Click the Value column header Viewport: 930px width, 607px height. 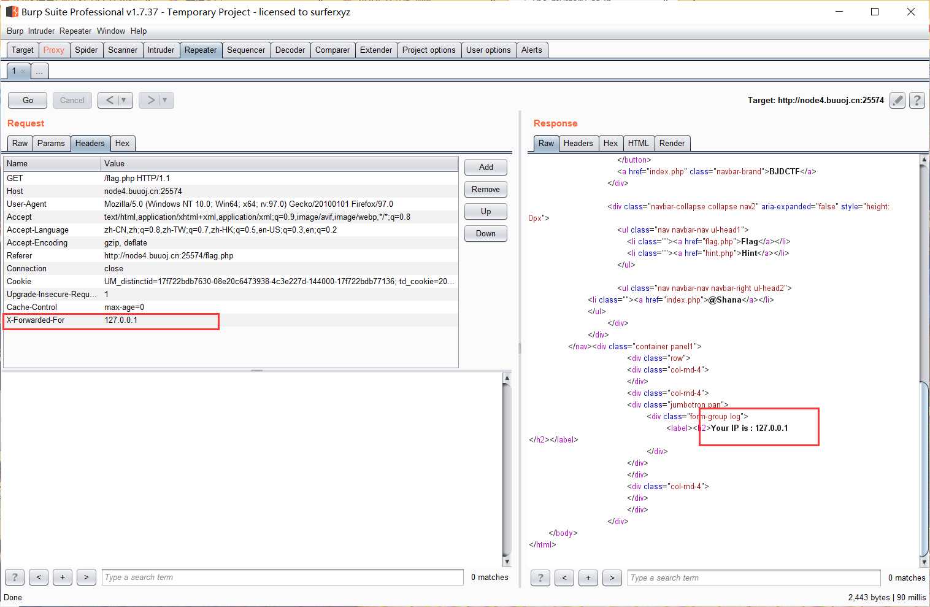pyautogui.click(x=280, y=163)
